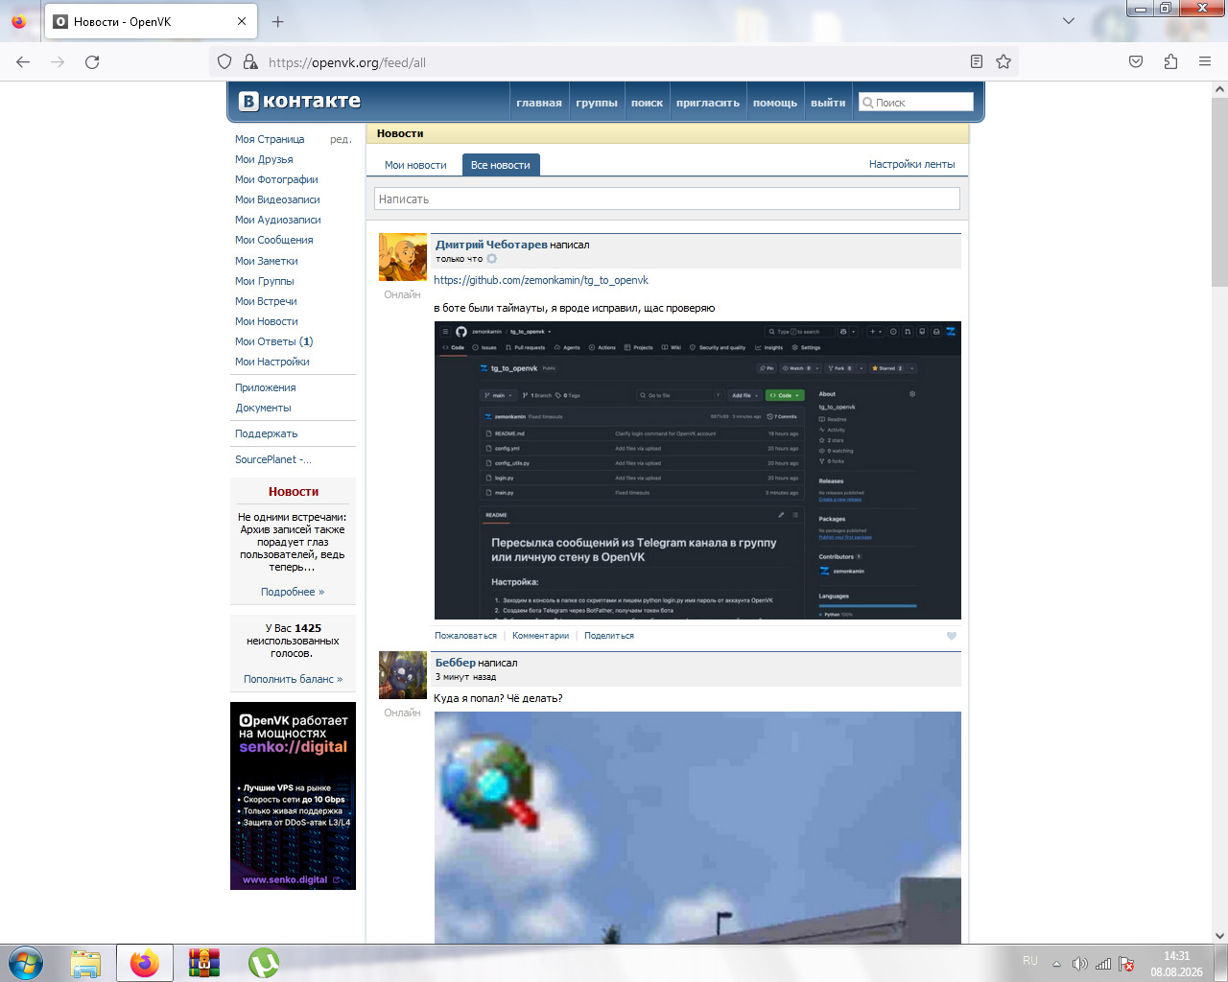Show site security via the padlock icon
Viewport: 1228px width, 982px height.
coord(250,61)
